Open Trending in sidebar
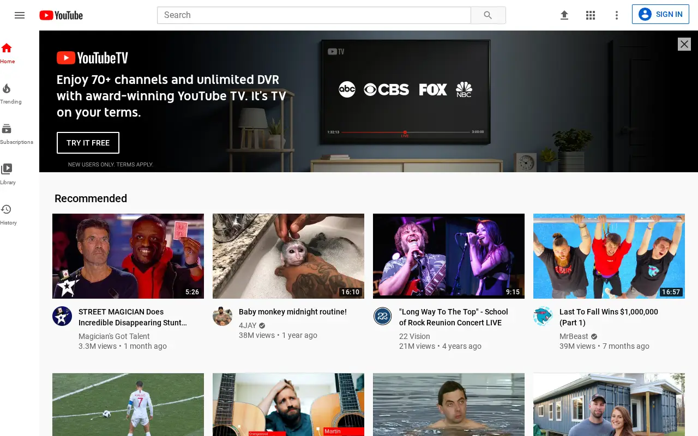Screen dimensions: 698x436 [10, 94]
